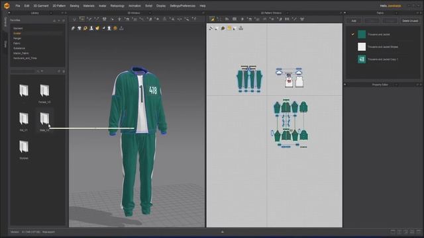This screenshot has height=238, width=424.
Task: Click the rightmost layout icon in status bar
Action: point(419,232)
